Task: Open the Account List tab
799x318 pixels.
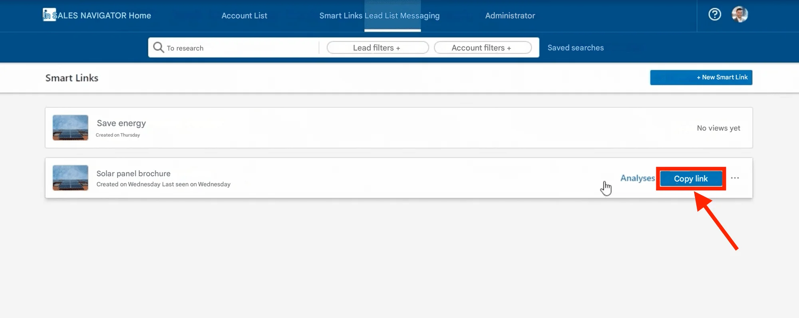Action: click(244, 16)
